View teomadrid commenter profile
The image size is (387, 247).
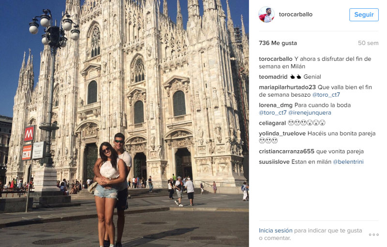click(x=273, y=77)
